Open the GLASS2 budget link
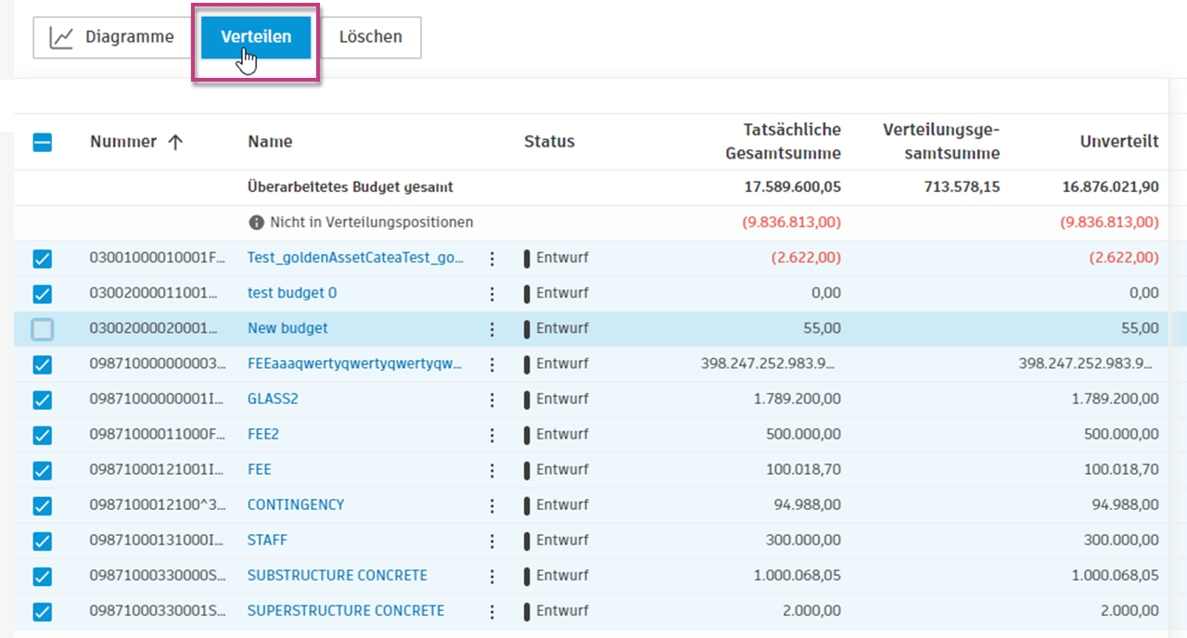The image size is (1187, 638). pyautogui.click(x=273, y=400)
